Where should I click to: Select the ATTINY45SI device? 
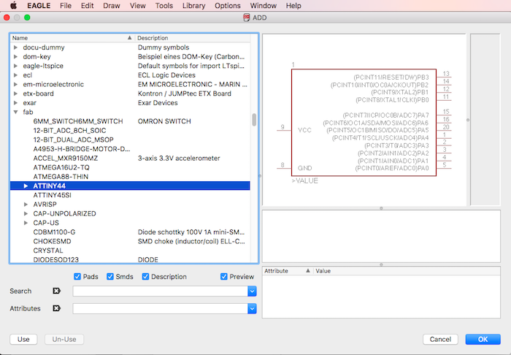point(52,195)
